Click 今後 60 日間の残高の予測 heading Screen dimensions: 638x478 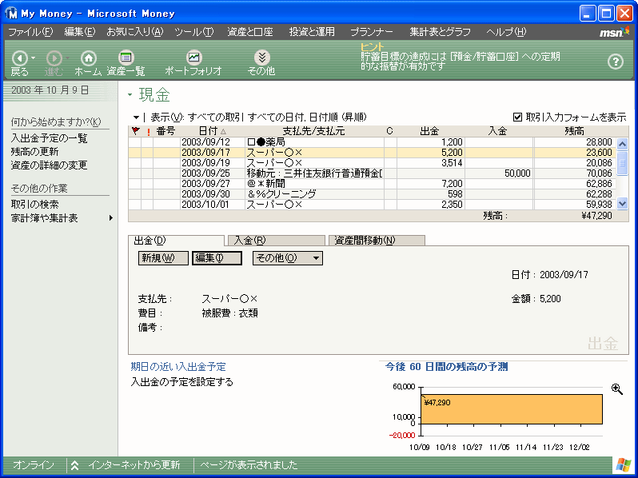pos(446,367)
